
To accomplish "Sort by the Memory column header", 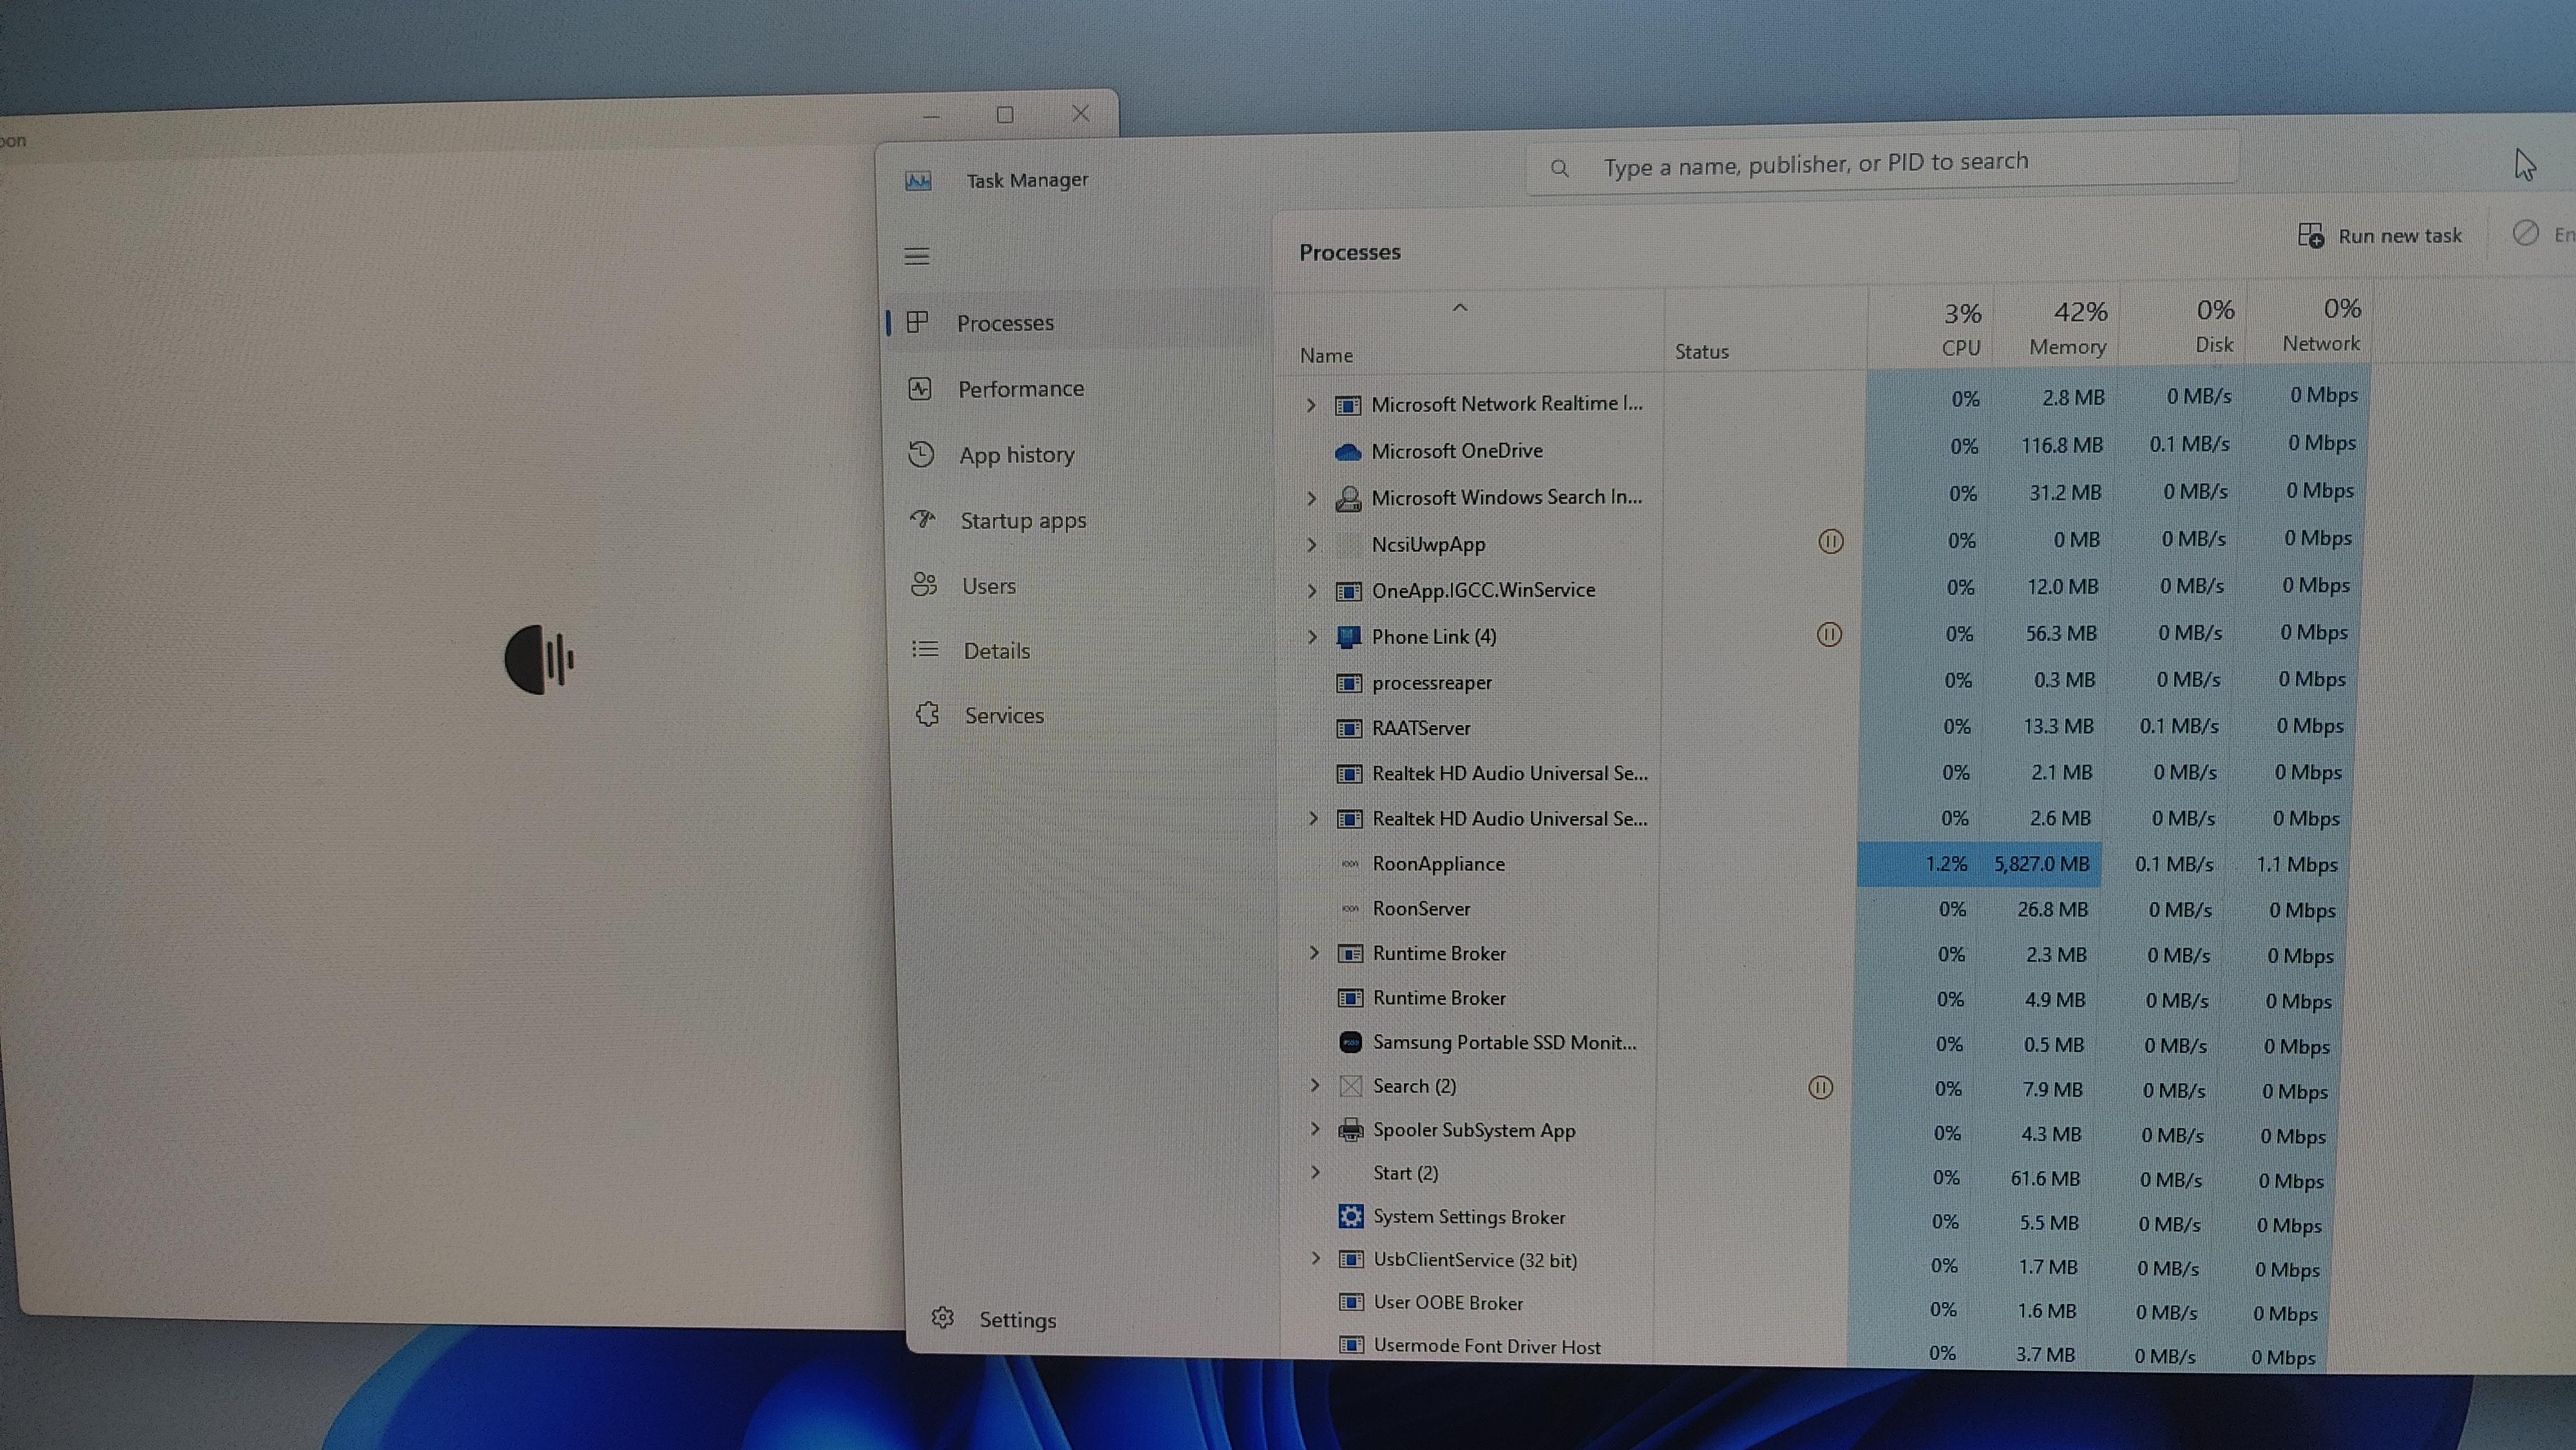I will 2056,326.
